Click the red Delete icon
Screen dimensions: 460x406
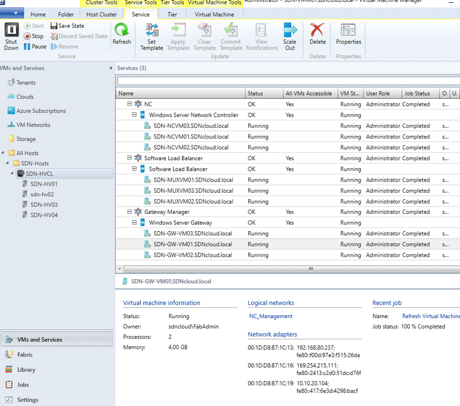(x=317, y=30)
